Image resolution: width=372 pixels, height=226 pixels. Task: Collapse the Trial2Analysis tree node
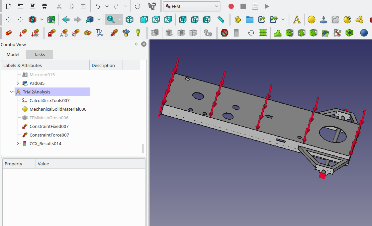[x=12, y=92]
